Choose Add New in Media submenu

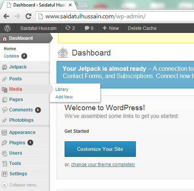(x=64, y=97)
